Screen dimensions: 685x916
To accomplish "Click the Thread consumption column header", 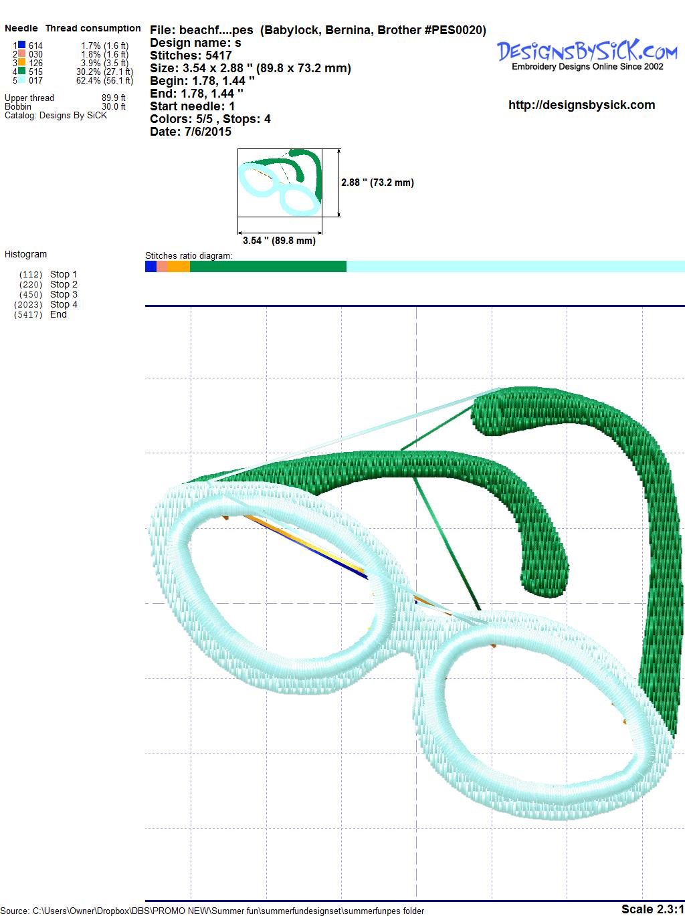I will (x=93, y=28).
